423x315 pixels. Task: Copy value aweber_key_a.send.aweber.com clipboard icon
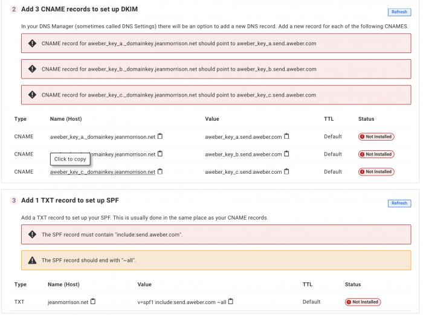[286, 136]
